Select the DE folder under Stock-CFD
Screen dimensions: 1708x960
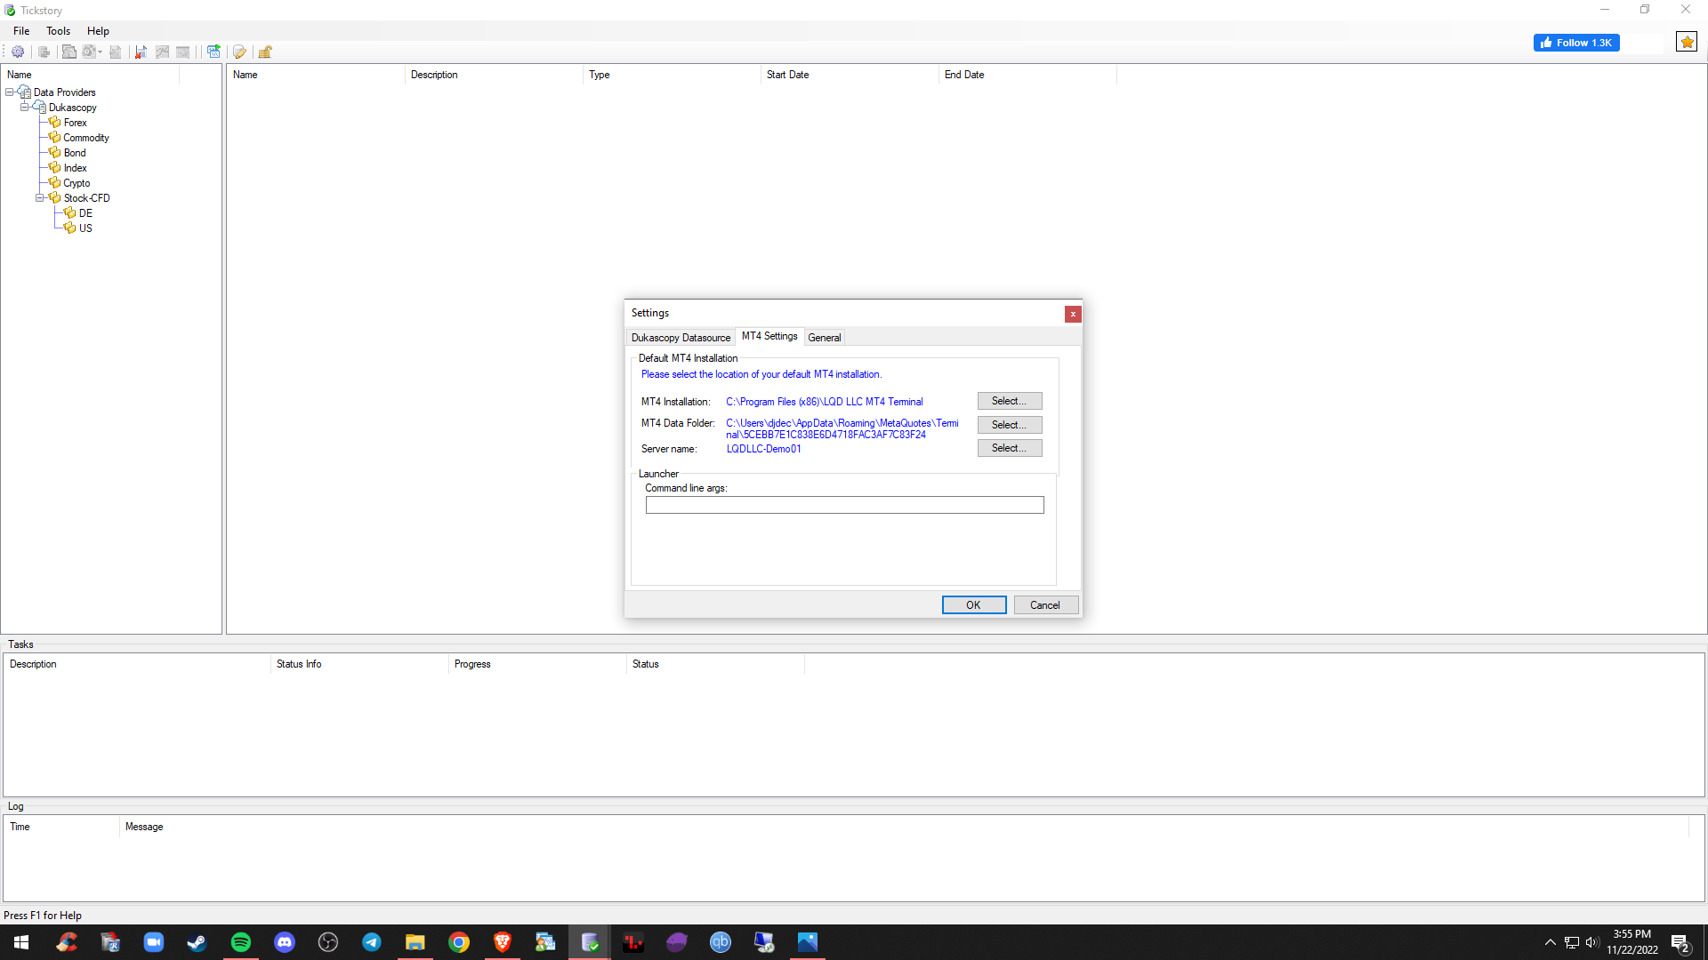[x=85, y=213]
